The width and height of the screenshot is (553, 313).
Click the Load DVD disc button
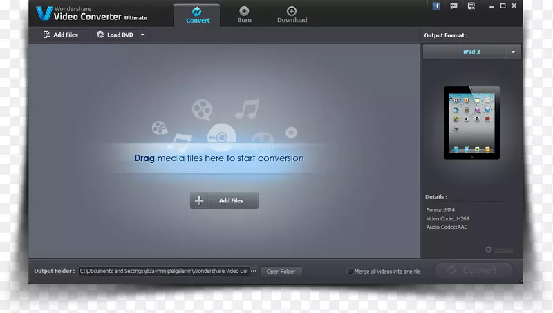(x=115, y=35)
